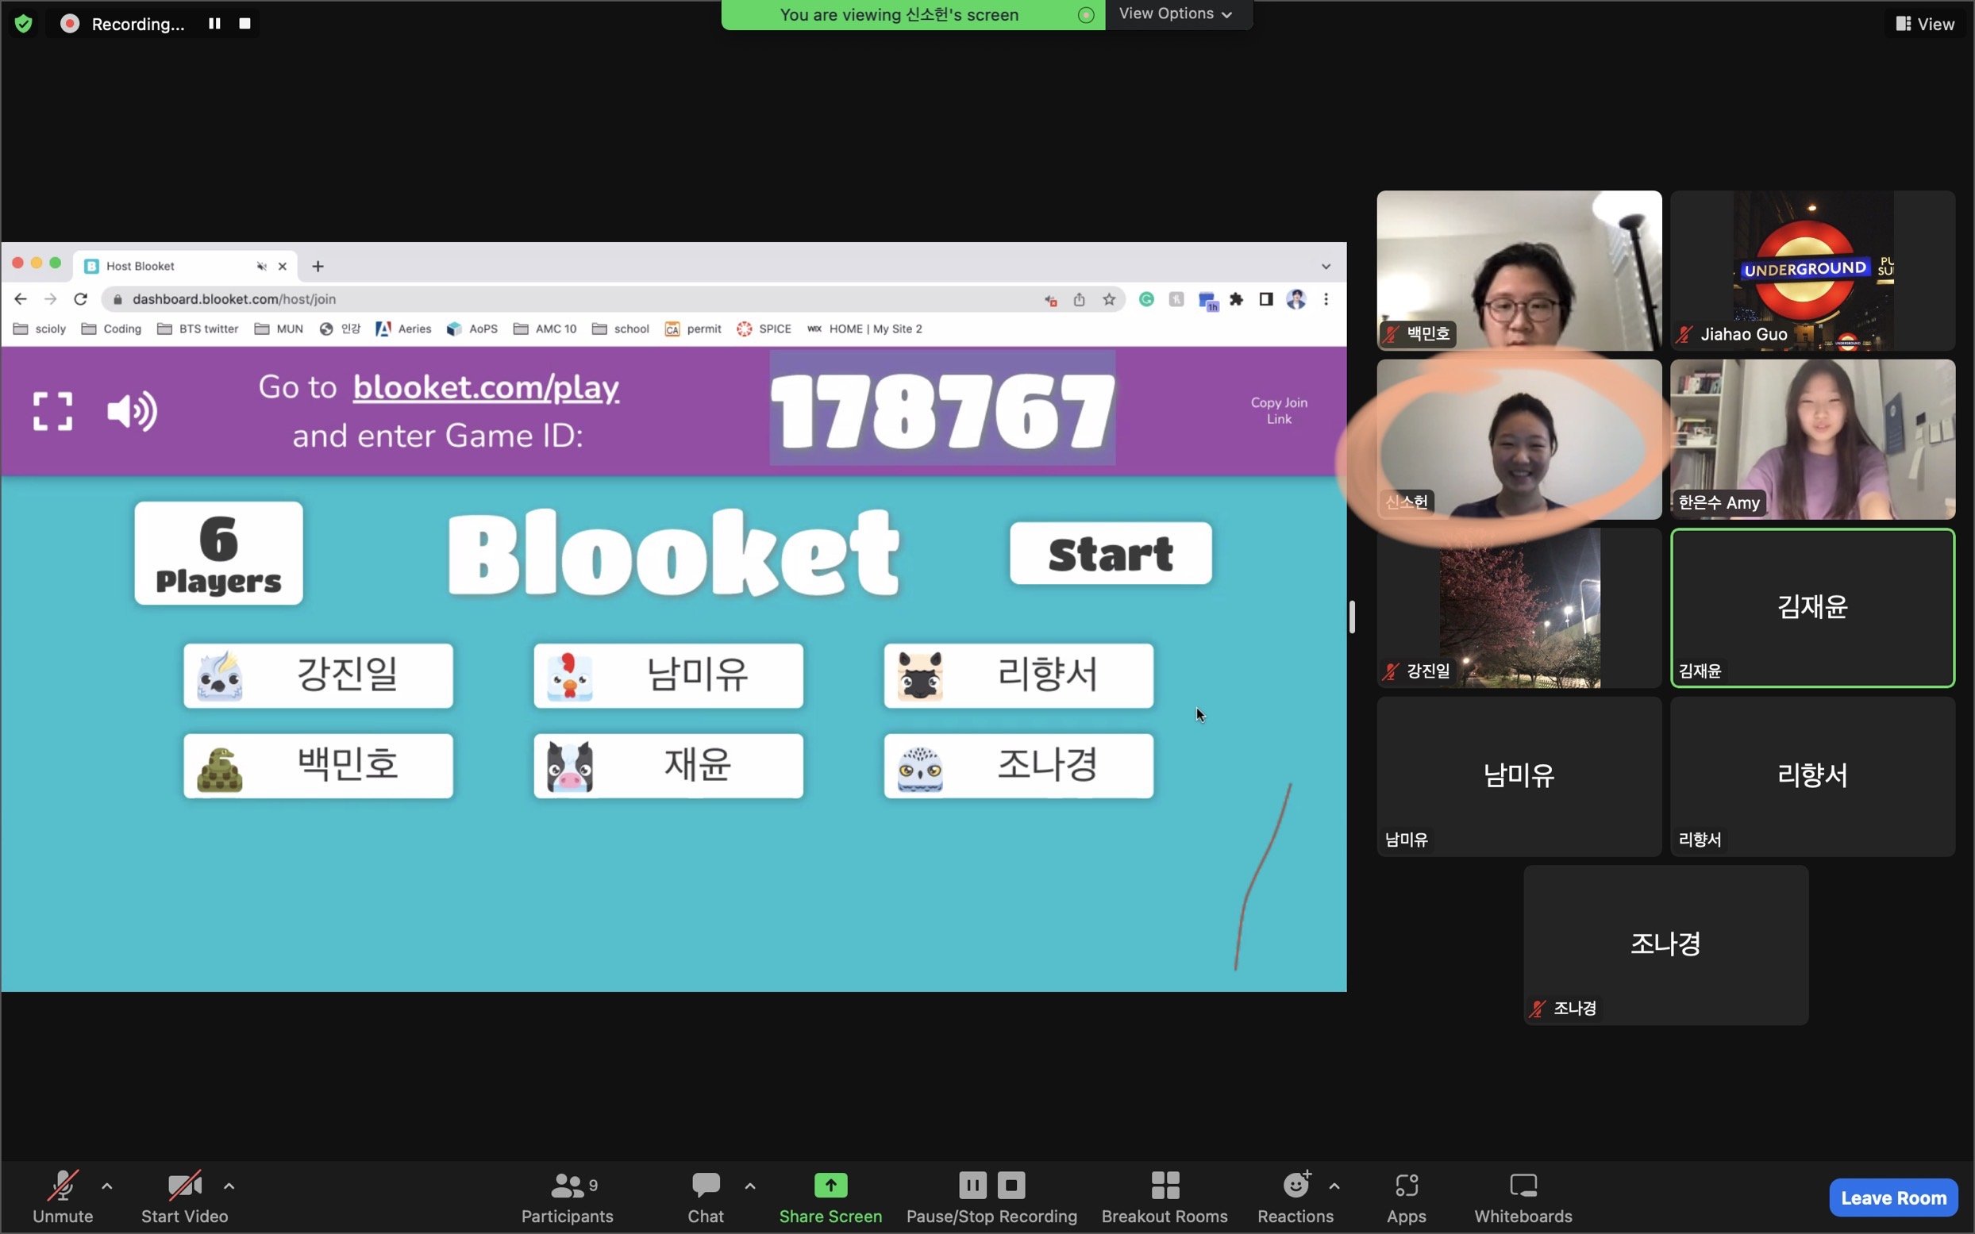Open the Reactions menu
Viewport: 1975px width, 1234px height.
[x=1295, y=1197]
